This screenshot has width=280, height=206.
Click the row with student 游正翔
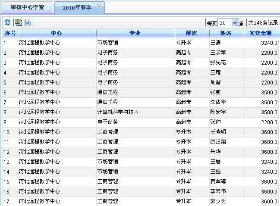(x=217, y=142)
